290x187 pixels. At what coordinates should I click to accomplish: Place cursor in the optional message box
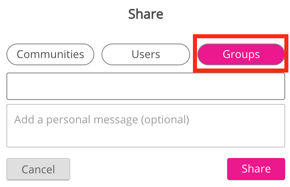[x=145, y=125]
